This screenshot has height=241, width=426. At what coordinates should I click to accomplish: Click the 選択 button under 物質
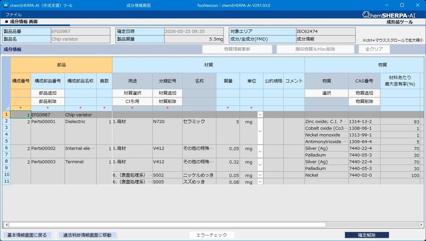[x=327, y=93]
